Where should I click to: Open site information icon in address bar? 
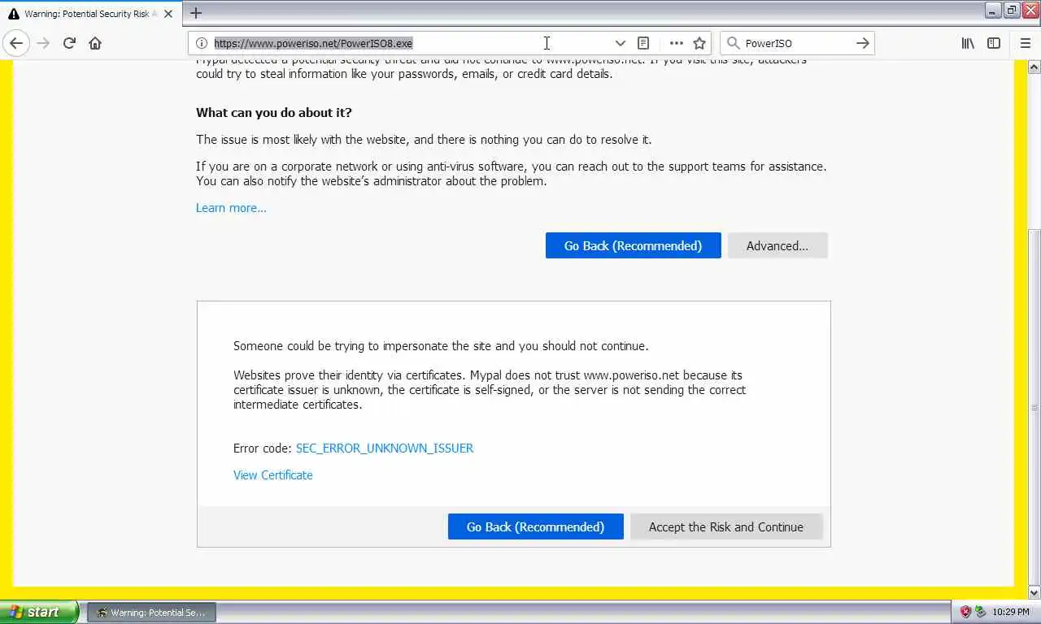(202, 43)
